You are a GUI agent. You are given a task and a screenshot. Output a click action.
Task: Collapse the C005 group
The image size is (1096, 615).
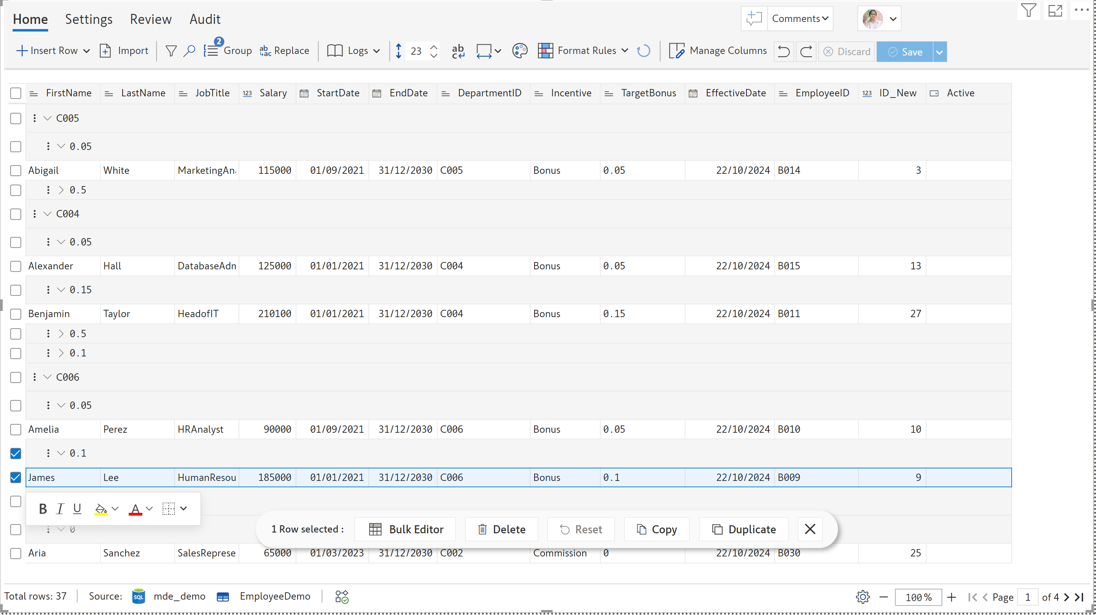click(47, 118)
